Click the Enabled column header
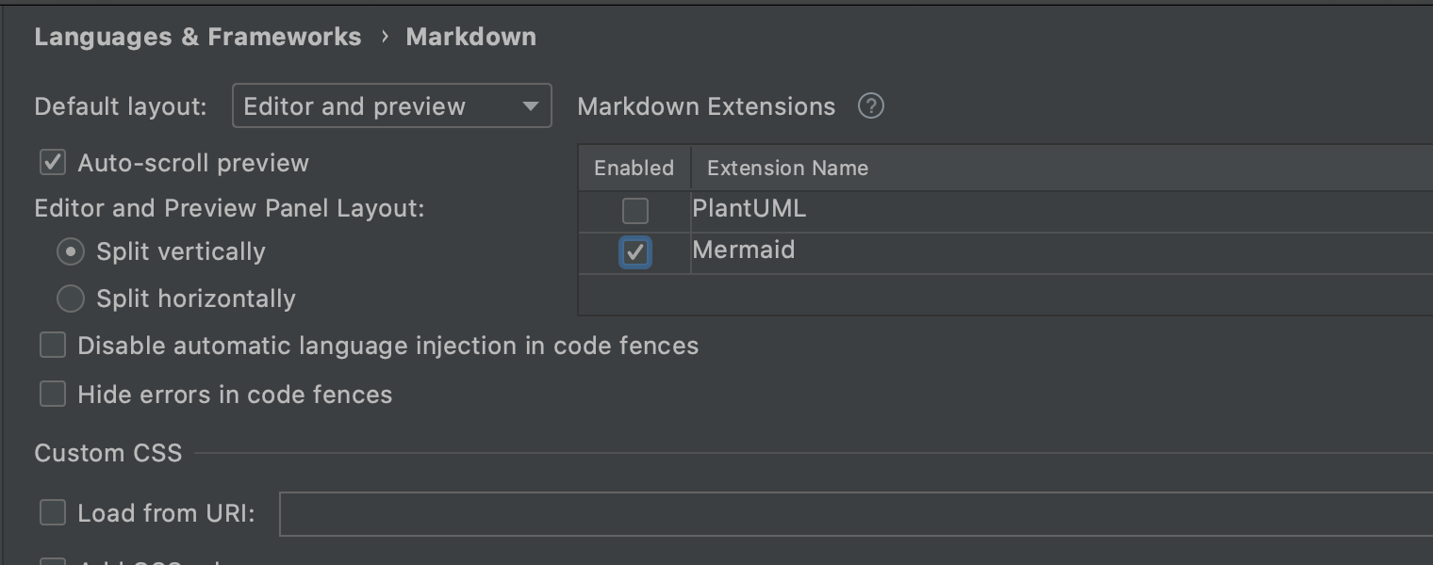This screenshot has height=565, width=1433. pos(634,168)
